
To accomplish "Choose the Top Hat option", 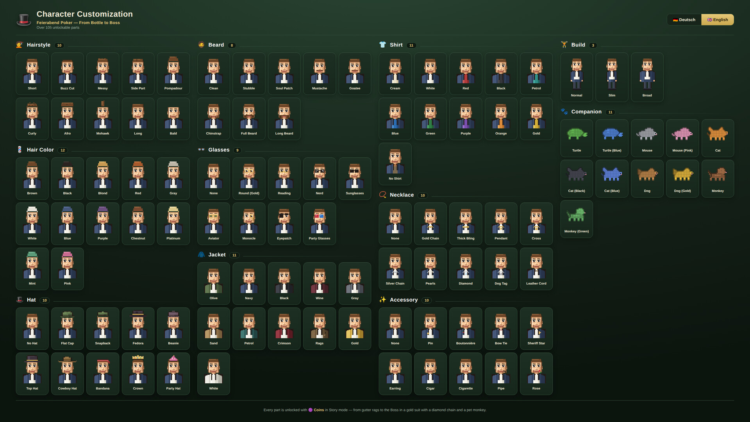I will click(x=32, y=374).
